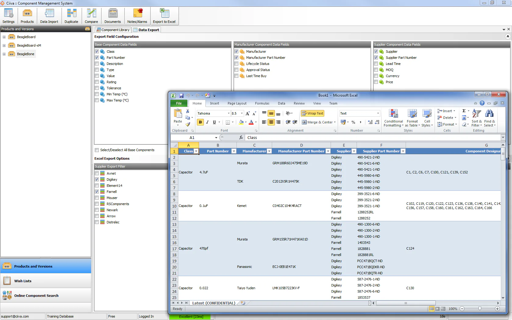
Task: Click the Format as Table icon
Action: pos(412,118)
